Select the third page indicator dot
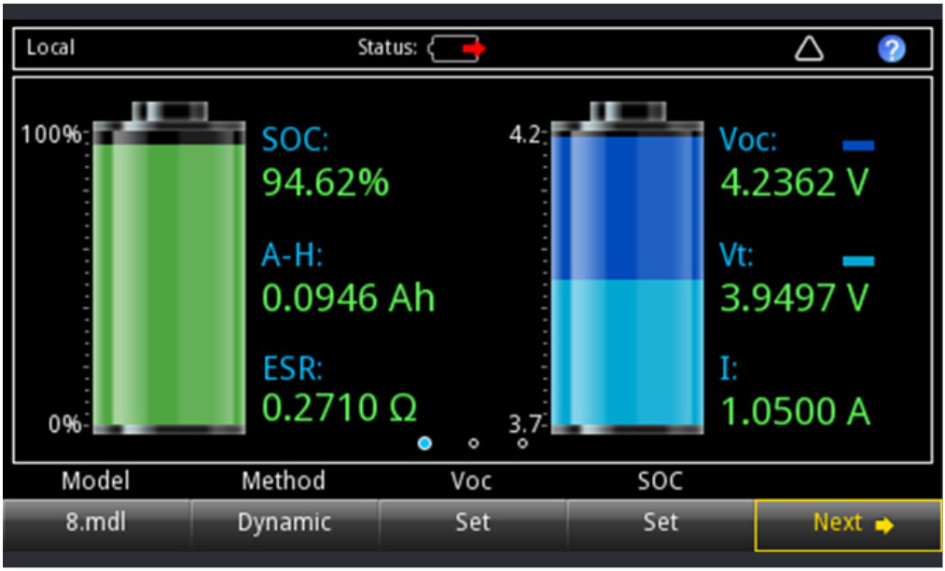945x571 pixels. [522, 444]
